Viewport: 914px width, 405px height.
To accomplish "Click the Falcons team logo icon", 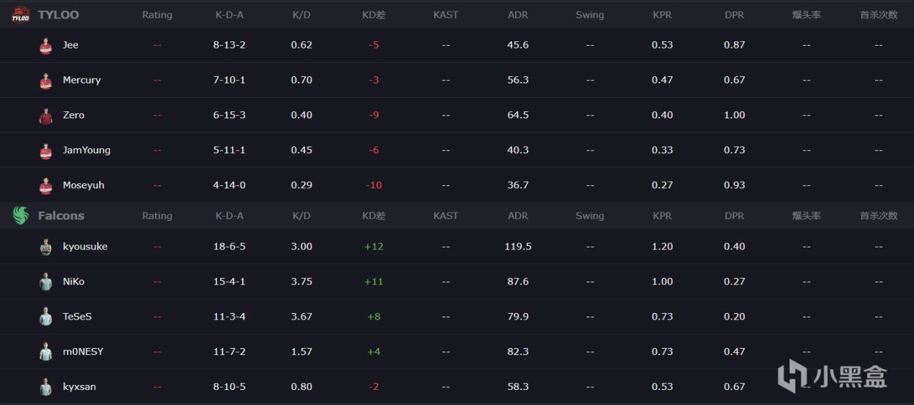I will tap(20, 215).
